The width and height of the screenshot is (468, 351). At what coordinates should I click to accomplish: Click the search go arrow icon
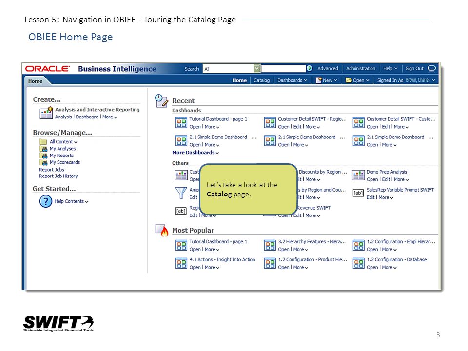(310, 68)
